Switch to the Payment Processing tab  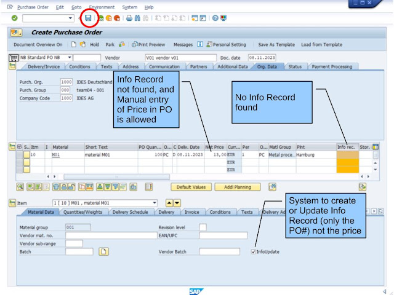tap(332, 67)
